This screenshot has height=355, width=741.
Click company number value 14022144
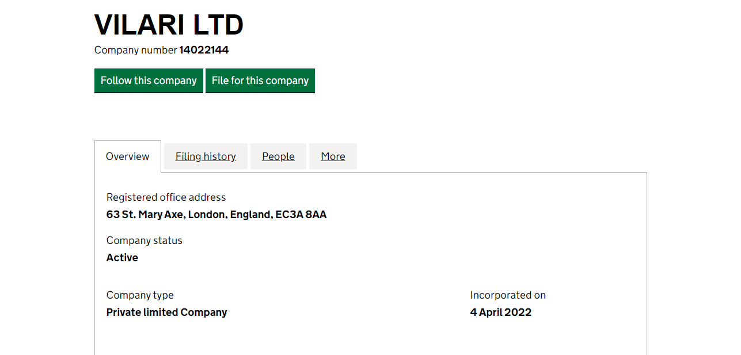[204, 50]
